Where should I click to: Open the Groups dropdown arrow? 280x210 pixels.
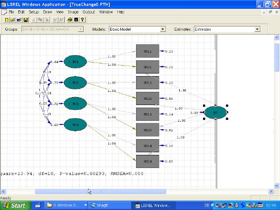click(x=80, y=29)
